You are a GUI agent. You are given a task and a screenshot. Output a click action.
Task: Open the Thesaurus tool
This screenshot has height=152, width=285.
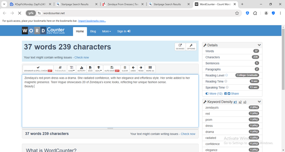pos(60,69)
